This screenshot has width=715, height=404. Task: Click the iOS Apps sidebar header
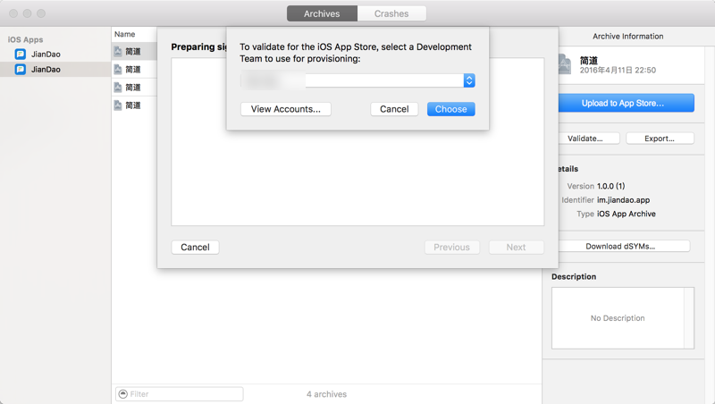click(x=26, y=39)
